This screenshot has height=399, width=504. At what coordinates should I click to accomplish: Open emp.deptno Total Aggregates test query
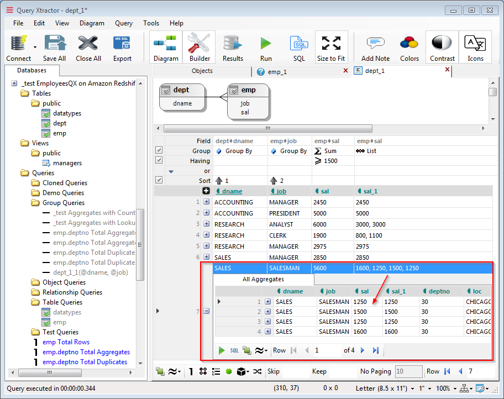pyautogui.click(x=86, y=352)
